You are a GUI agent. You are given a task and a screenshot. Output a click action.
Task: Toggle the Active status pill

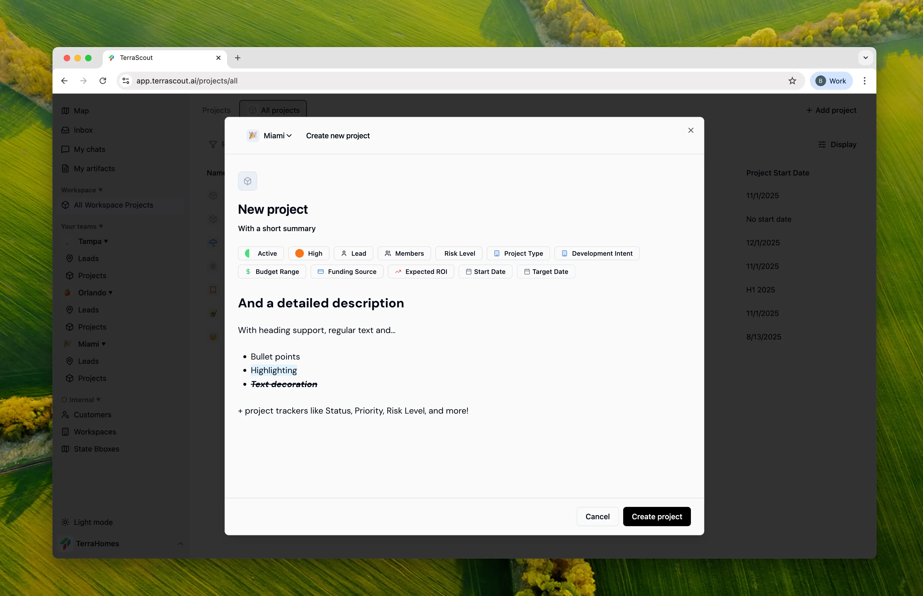point(261,254)
